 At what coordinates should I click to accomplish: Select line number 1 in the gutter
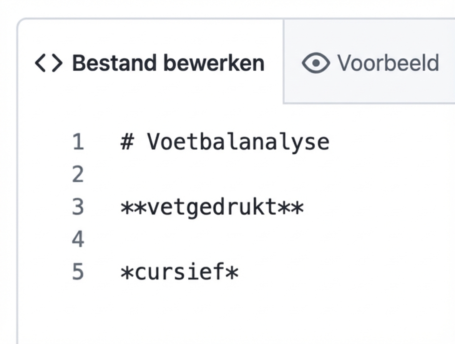78,141
